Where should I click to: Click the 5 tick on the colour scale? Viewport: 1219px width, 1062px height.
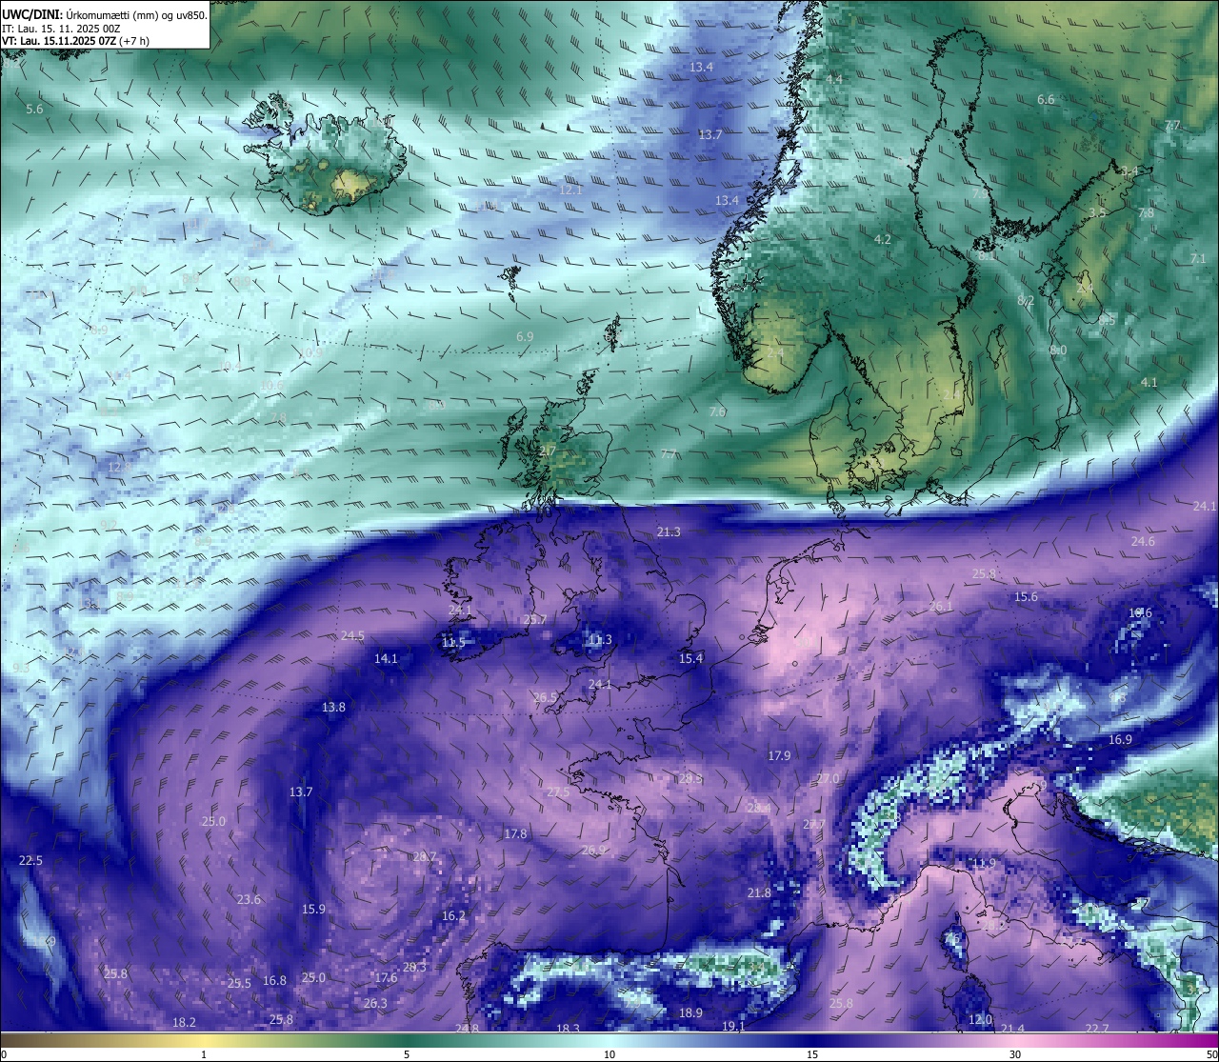407,1054
